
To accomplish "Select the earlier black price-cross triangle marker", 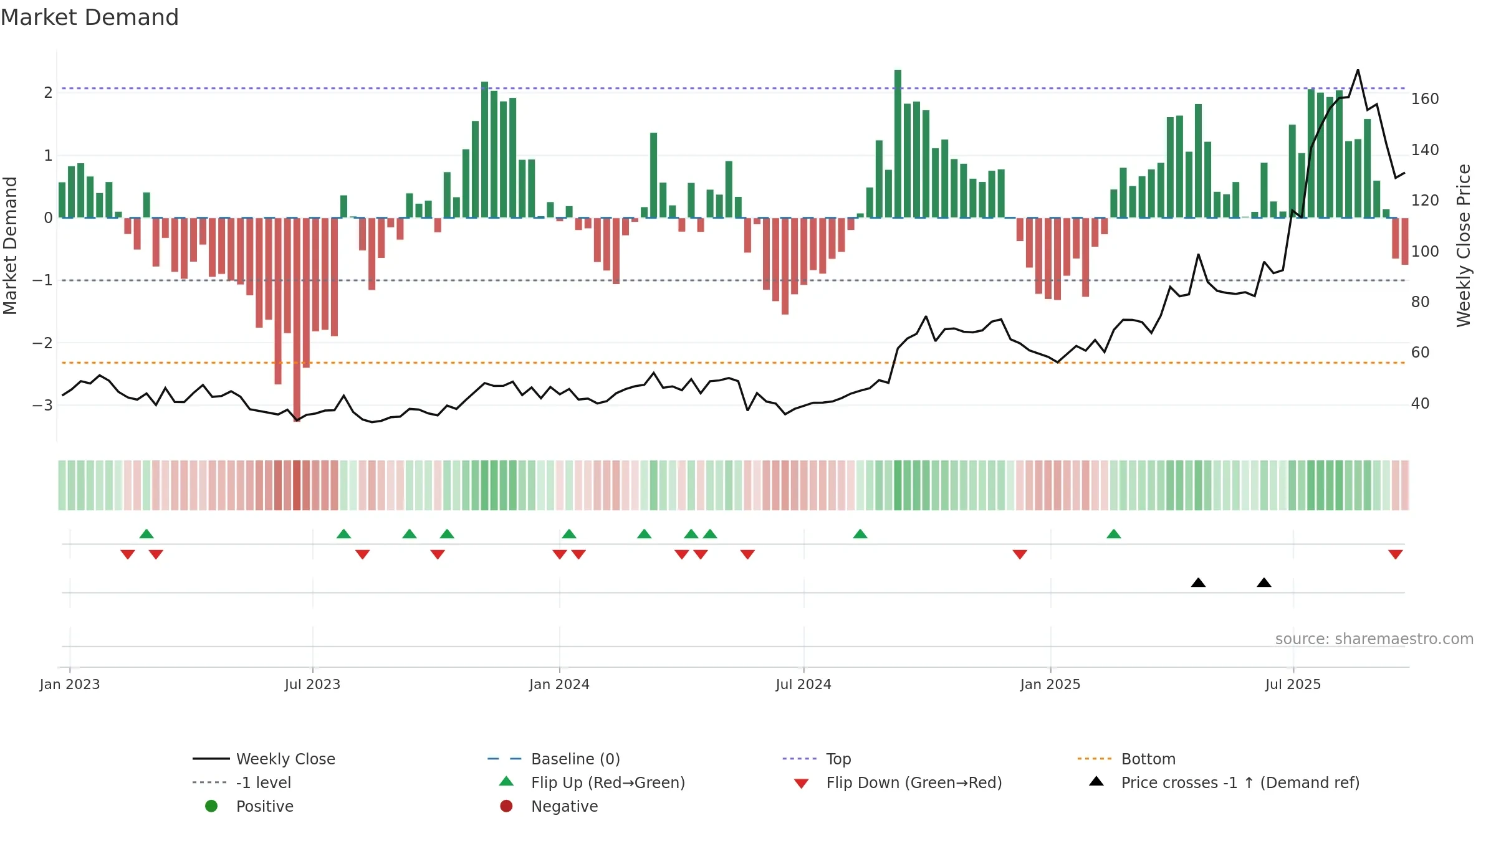I will coord(1198,582).
